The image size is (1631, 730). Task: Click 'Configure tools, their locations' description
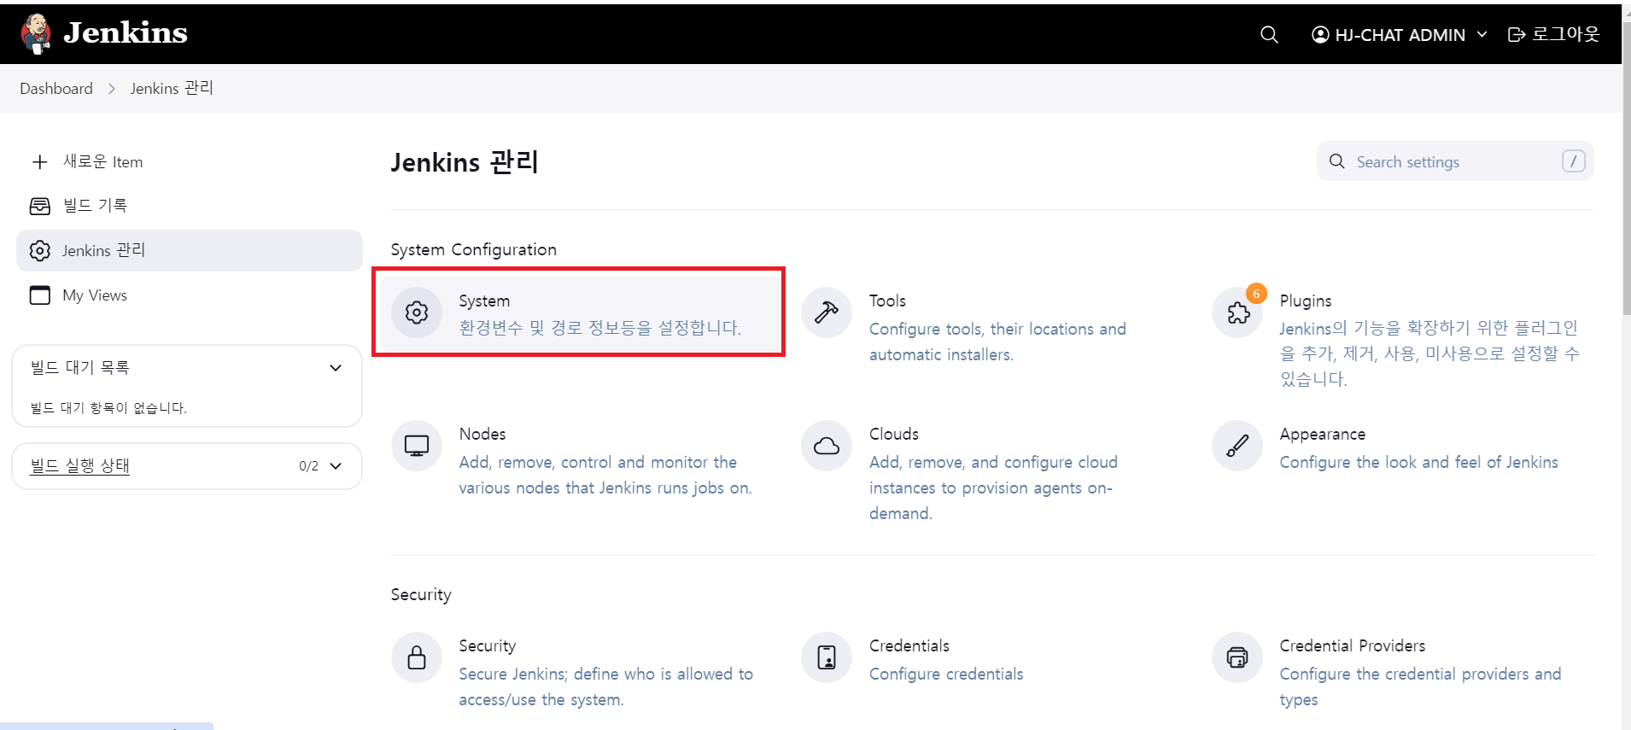997,342
